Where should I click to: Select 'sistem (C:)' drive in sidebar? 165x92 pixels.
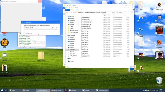(x=72, y=50)
